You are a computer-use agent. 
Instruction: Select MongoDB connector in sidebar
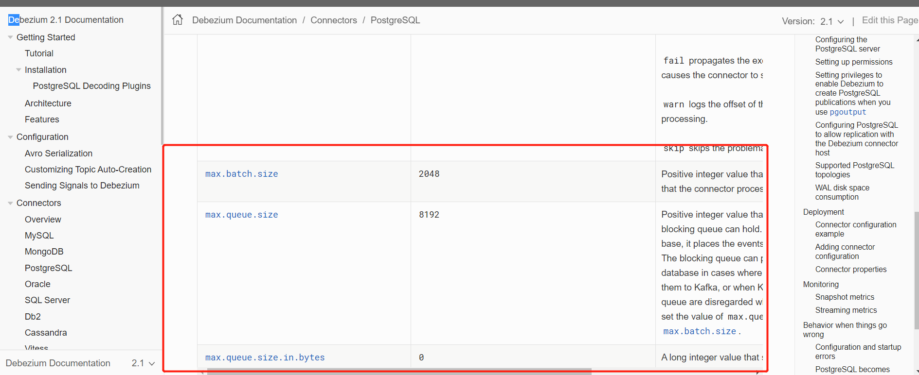click(x=44, y=252)
